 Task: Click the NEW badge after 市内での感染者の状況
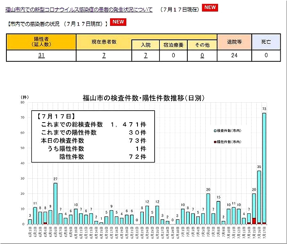point(118,22)
